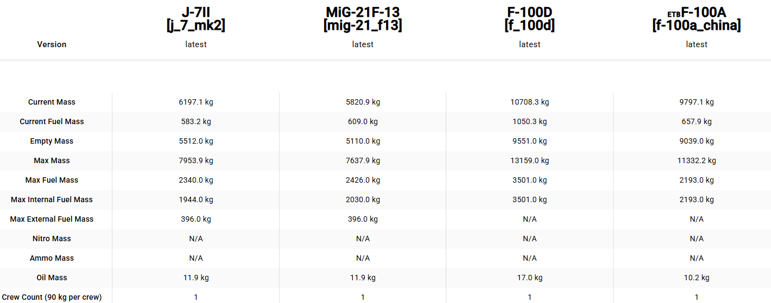The width and height of the screenshot is (771, 303).
Task: Expand the F-100A version 'latest' selector
Action: pyautogui.click(x=696, y=44)
